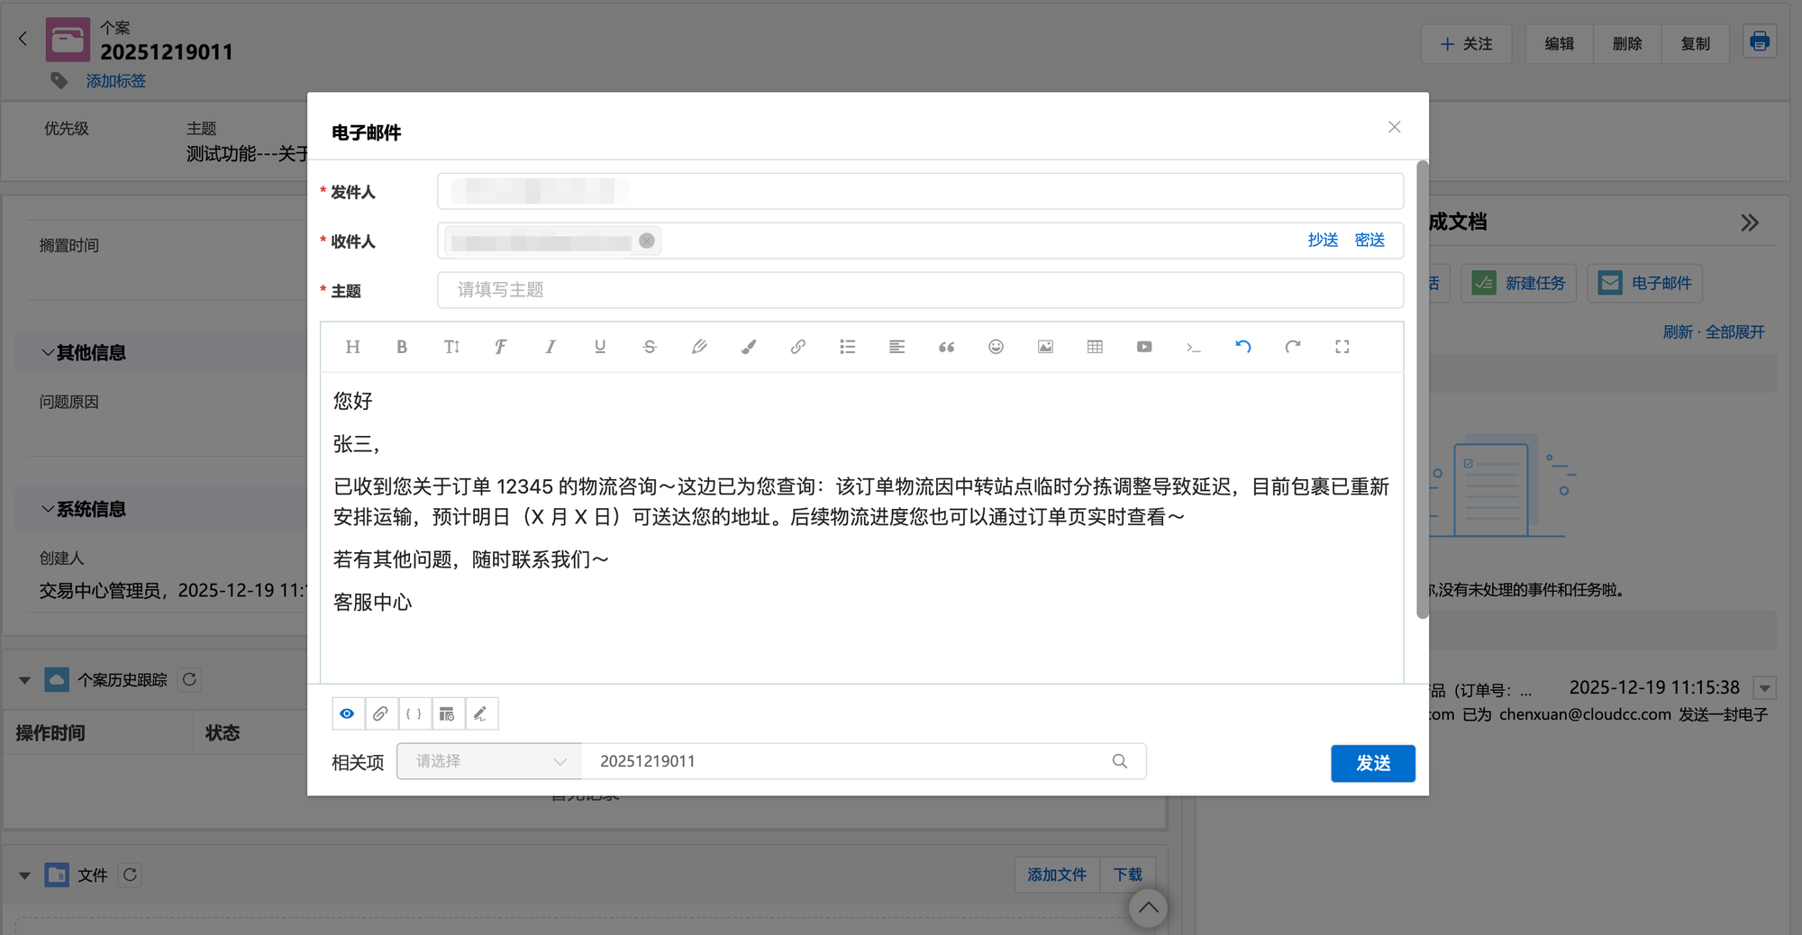Open the heading level menu
Screen dimensions: 1802x935
pos(352,347)
